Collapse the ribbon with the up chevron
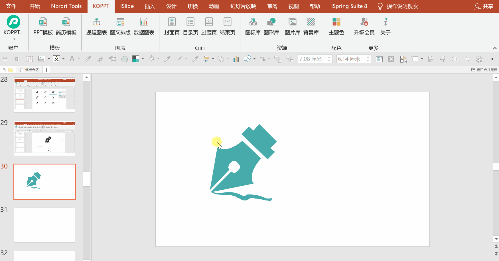Image resolution: width=499 pixels, height=261 pixels. (x=495, y=48)
